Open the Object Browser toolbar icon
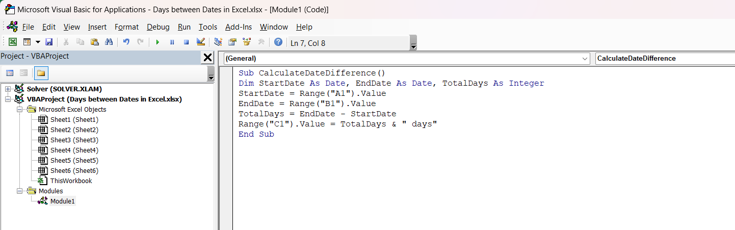Image resolution: width=735 pixels, height=230 pixels. tap(247, 42)
